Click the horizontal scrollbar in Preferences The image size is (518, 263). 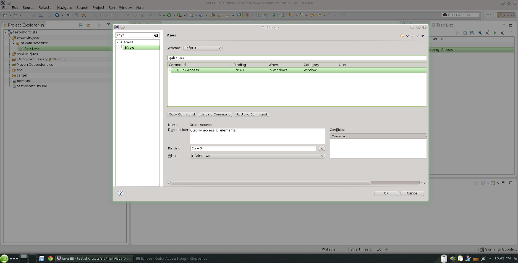[x=271, y=183]
